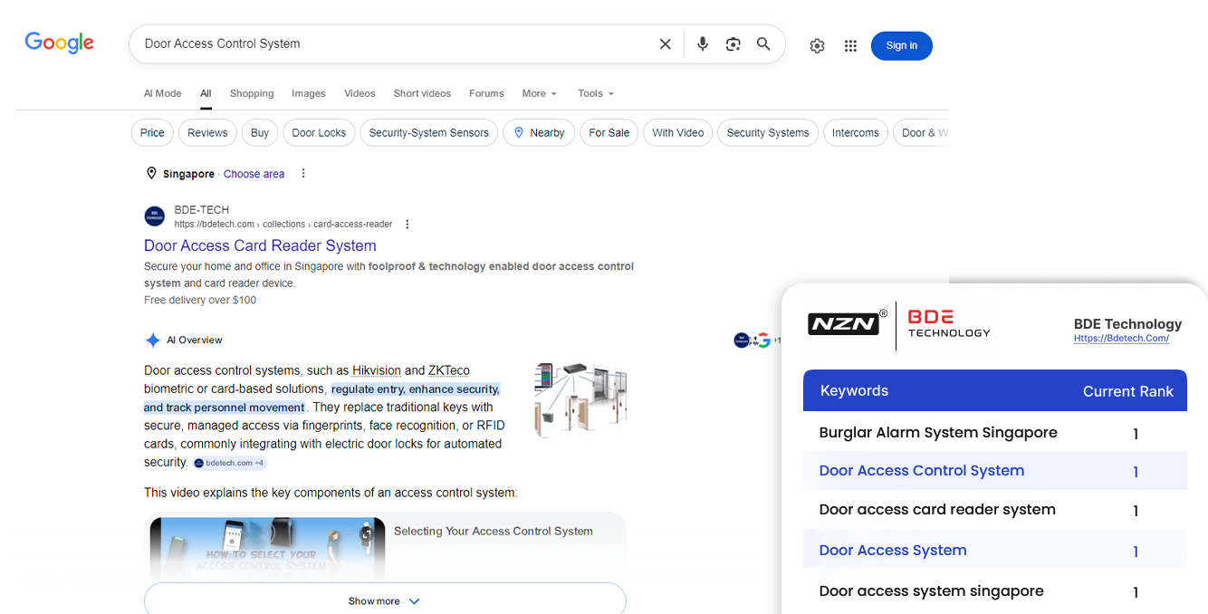Open the Videos tab
1208x614 pixels.
(x=360, y=93)
